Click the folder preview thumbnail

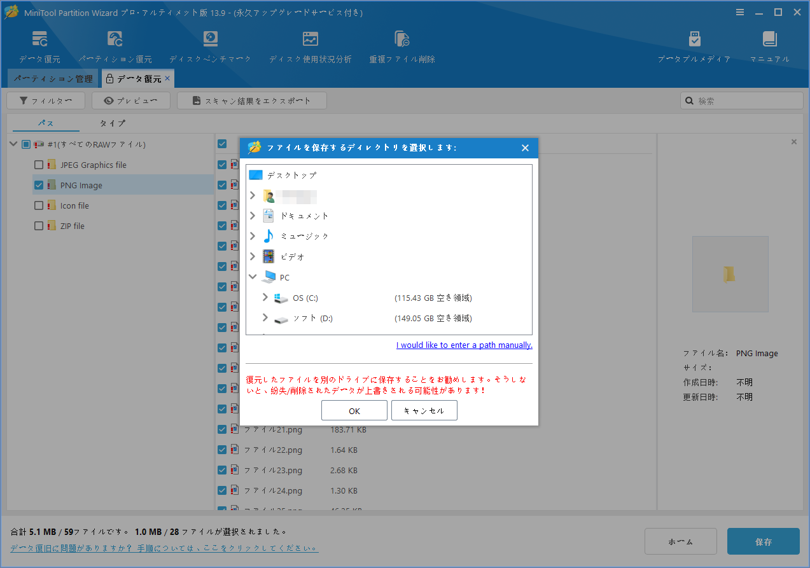coord(730,274)
